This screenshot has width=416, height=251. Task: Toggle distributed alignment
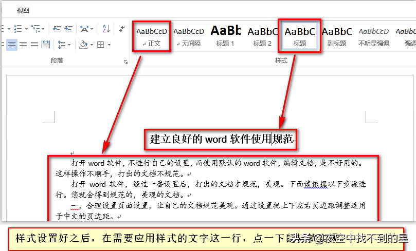click(x=46, y=45)
